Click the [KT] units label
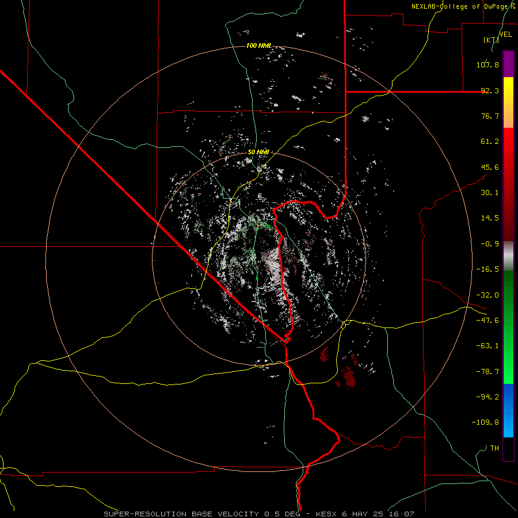 coord(491,40)
